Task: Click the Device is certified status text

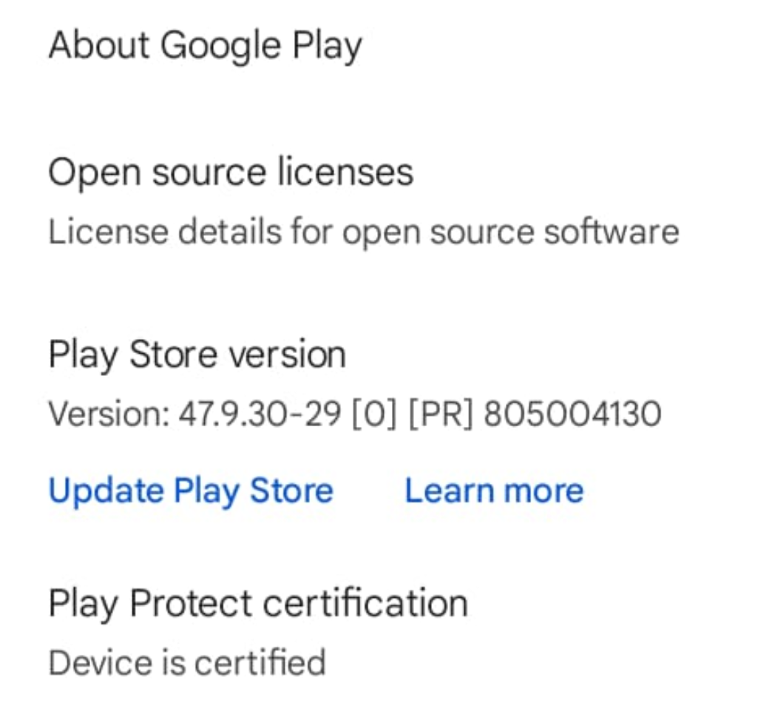Action: [x=186, y=662]
